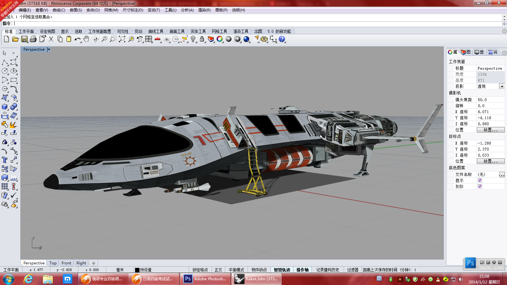Click the Undo arrow icon
This screenshot has width=507, height=285.
[x=78, y=39]
